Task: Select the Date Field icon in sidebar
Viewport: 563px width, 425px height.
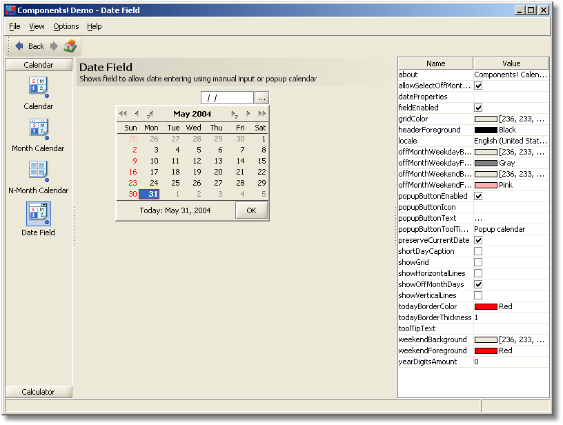Action: (x=39, y=214)
